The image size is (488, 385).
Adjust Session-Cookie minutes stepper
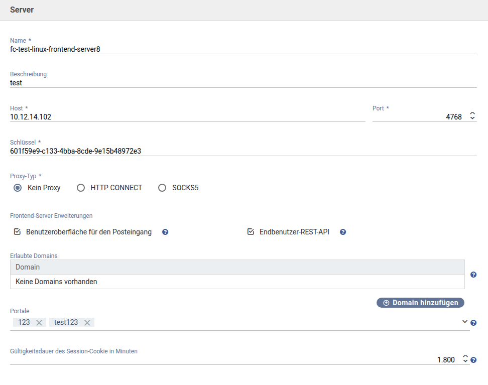465,359
